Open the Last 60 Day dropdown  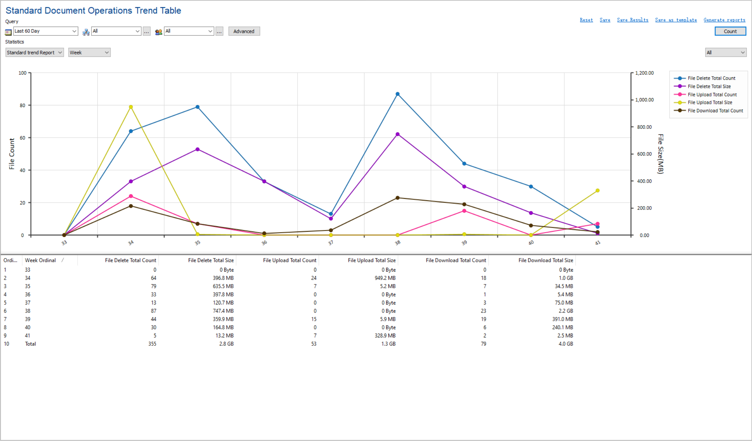[45, 31]
